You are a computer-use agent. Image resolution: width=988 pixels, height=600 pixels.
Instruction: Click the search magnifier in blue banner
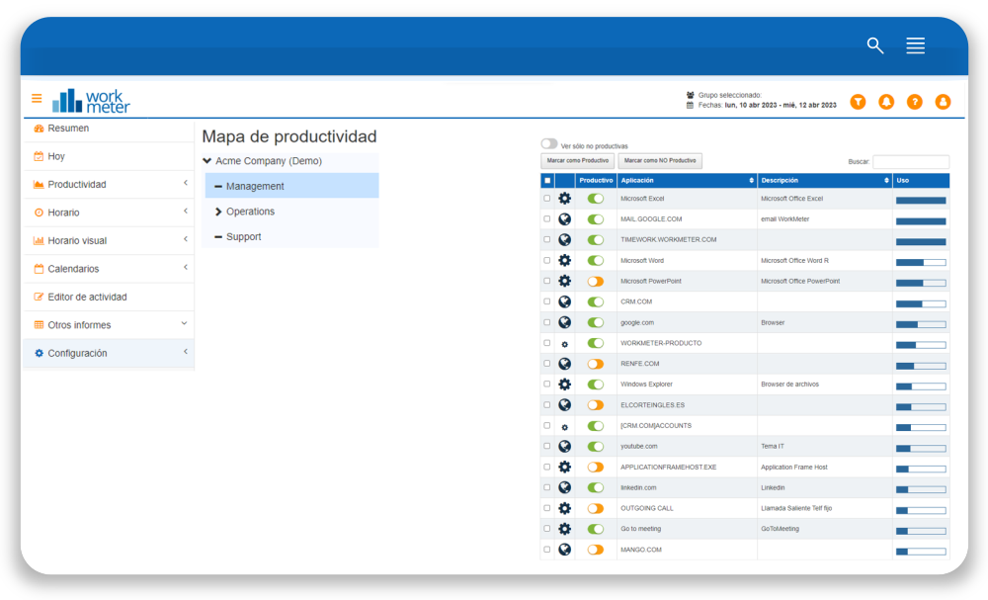pos(874,45)
